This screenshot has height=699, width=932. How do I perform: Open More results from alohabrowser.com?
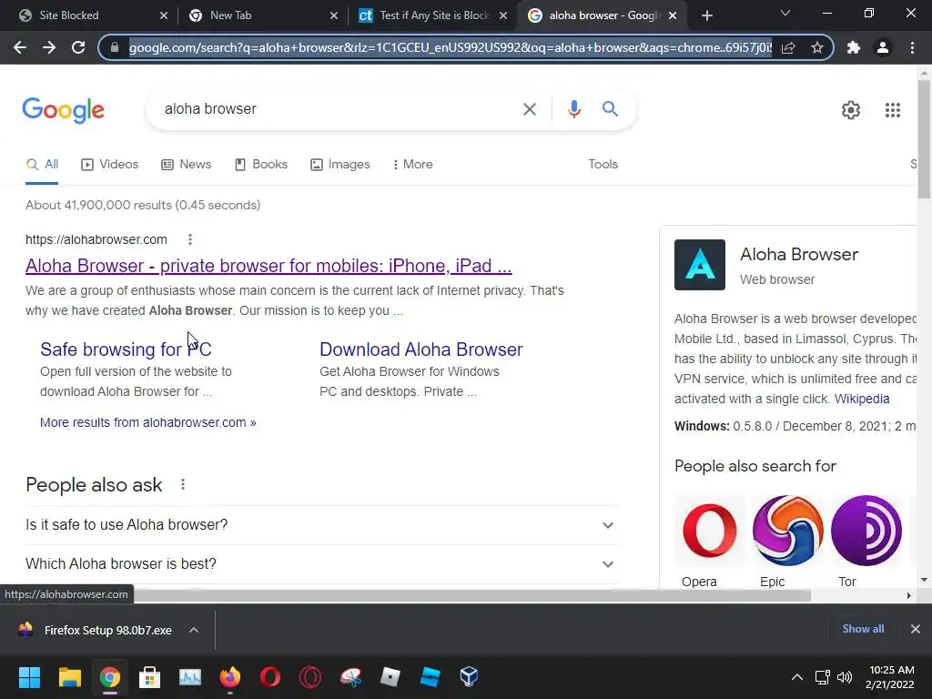click(148, 422)
